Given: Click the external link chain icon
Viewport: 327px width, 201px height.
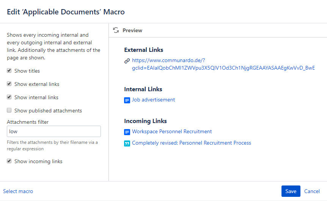Looking at the screenshot, I should [127, 61].
